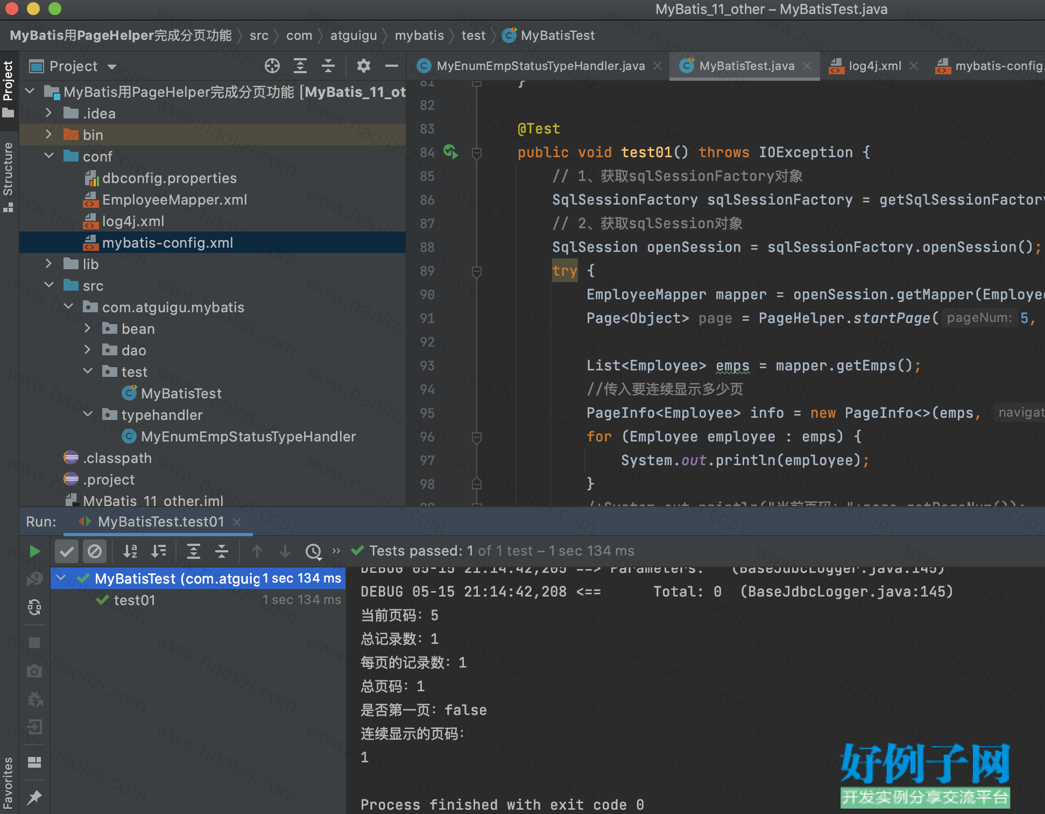Collapse the conf folder

click(x=48, y=156)
